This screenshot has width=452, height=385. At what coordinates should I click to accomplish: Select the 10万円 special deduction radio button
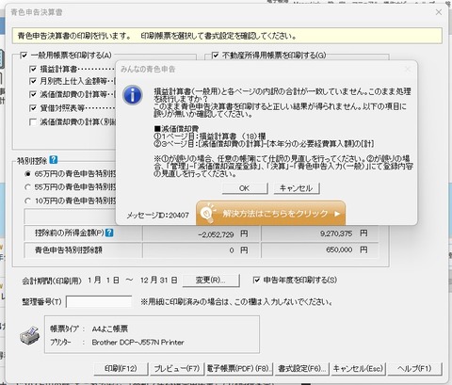click(28, 201)
